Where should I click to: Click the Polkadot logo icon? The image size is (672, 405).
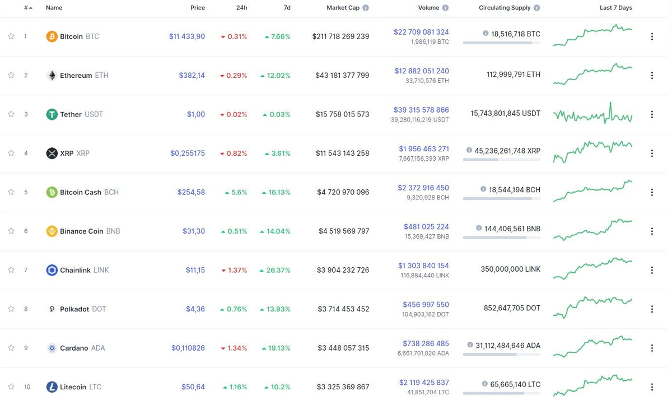(x=52, y=309)
